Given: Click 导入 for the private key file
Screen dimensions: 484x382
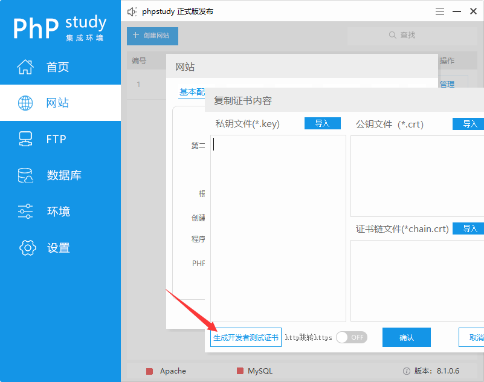Looking at the screenshot, I should [323, 123].
